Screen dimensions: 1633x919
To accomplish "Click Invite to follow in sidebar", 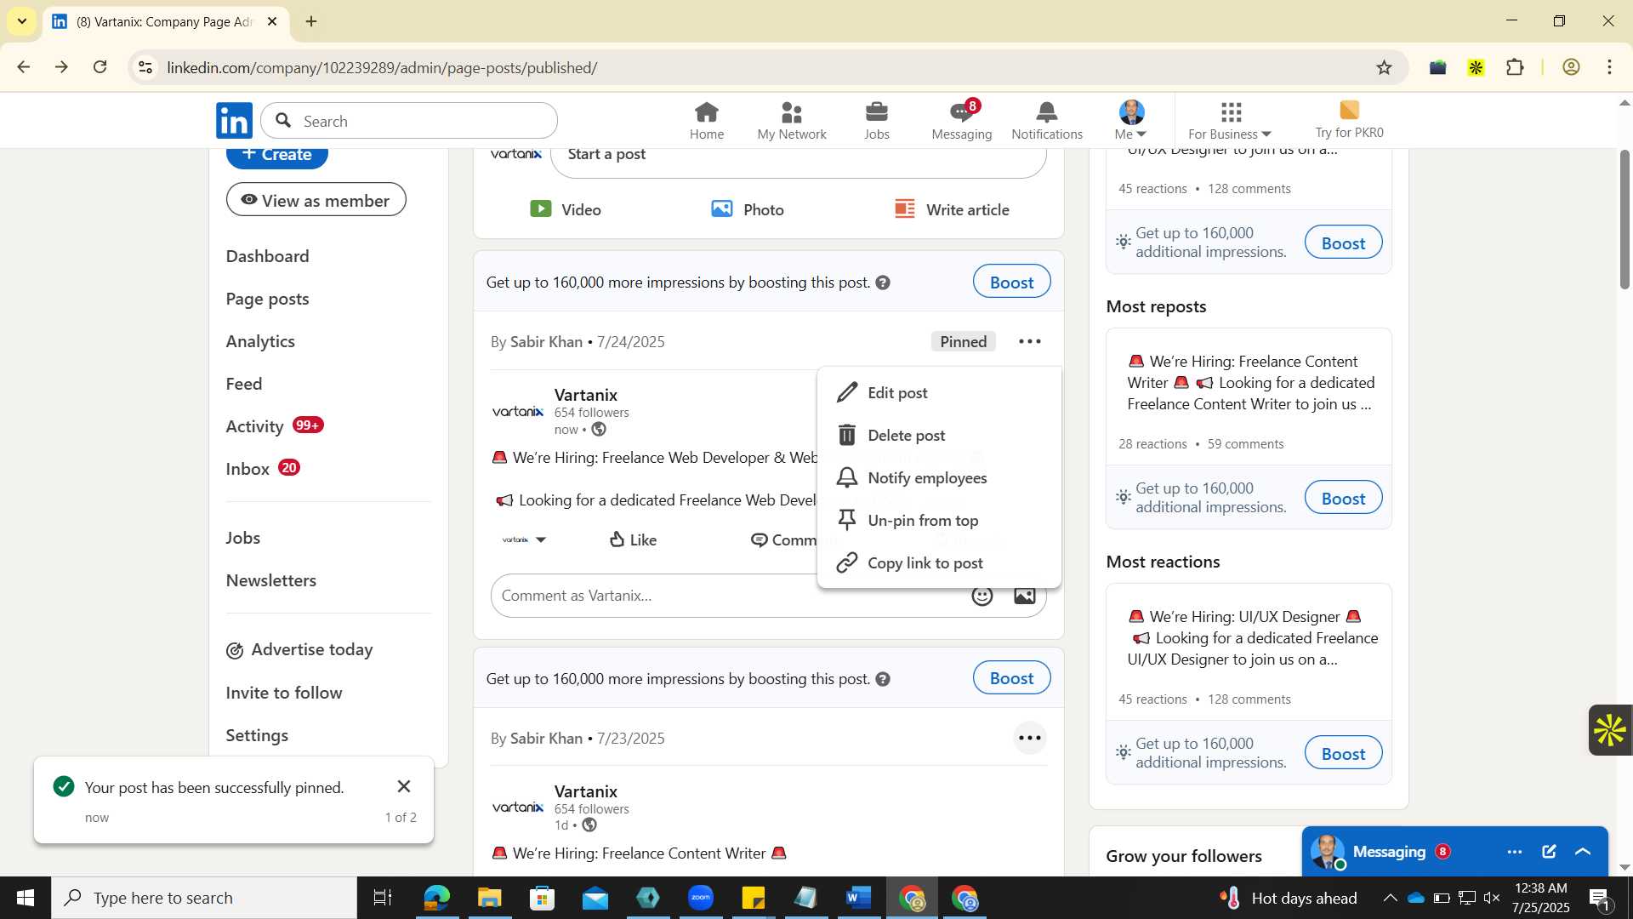I will [x=284, y=693].
